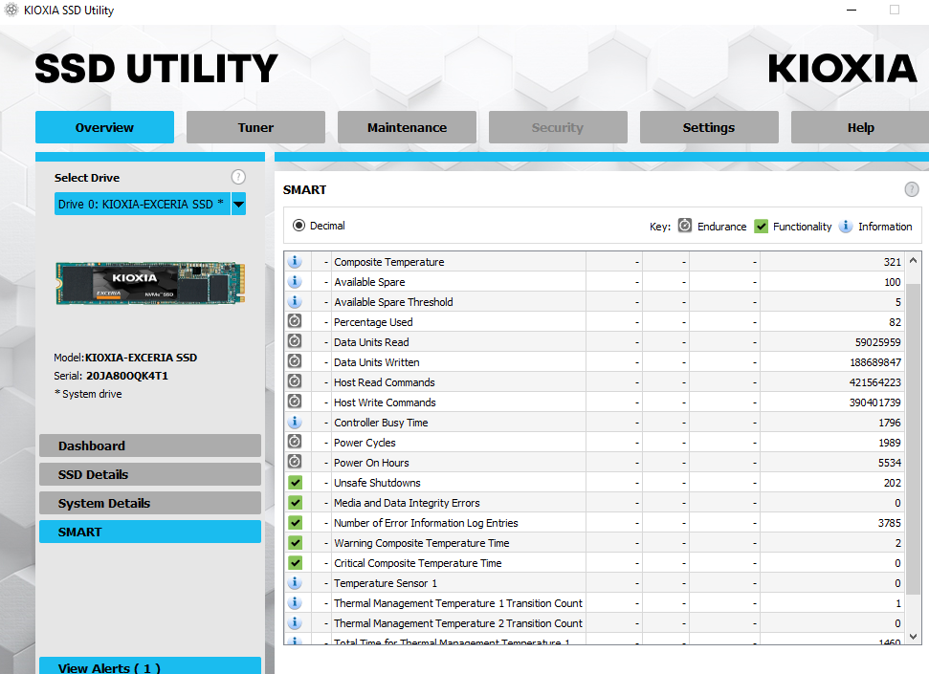929x674 pixels.
Task: Click the endurance icon beside Host Read Commands
Action: [x=295, y=381]
